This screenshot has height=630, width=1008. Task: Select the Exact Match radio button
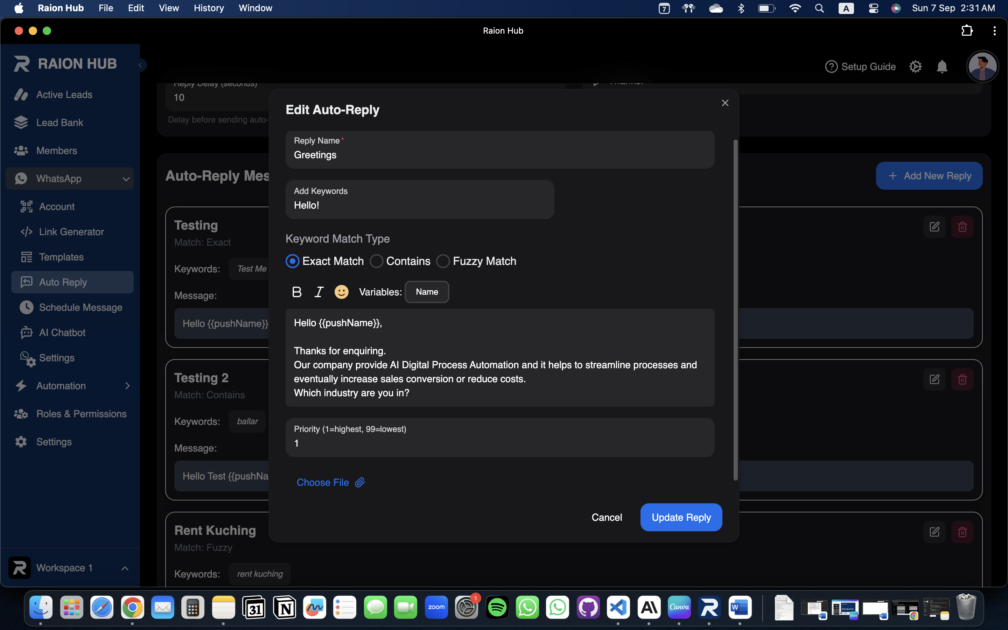pos(292,261)
